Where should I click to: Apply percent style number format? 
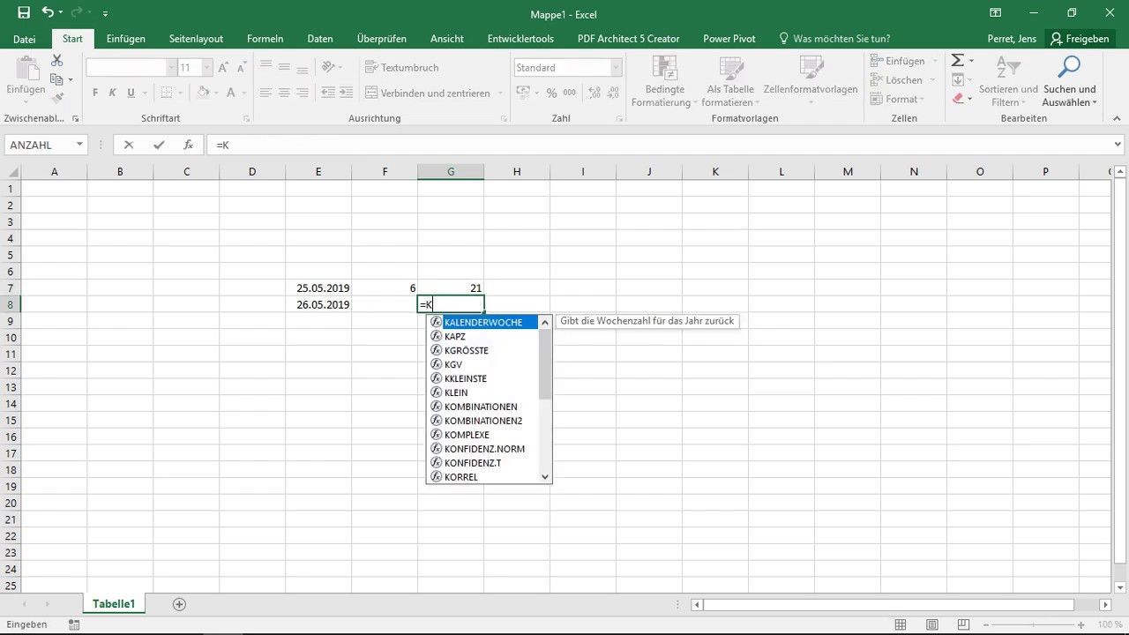551,93
